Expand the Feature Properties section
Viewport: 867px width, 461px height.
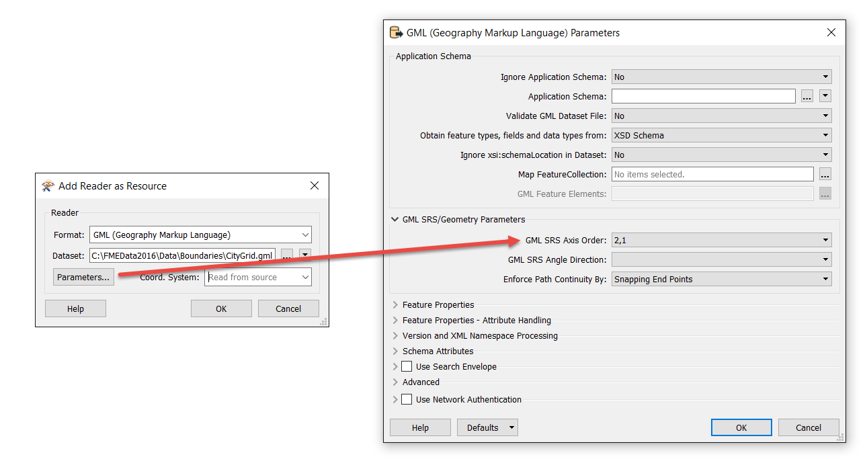(395, 304)
